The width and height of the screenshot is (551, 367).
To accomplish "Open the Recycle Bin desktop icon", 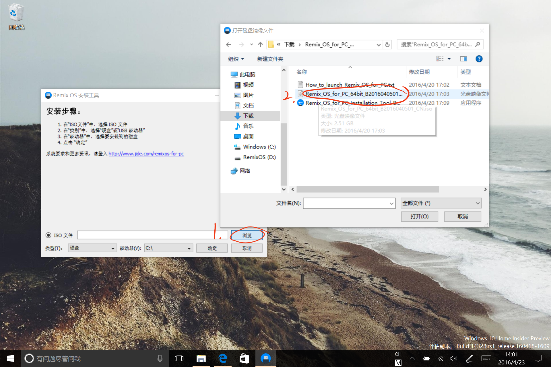I will 16,17.
